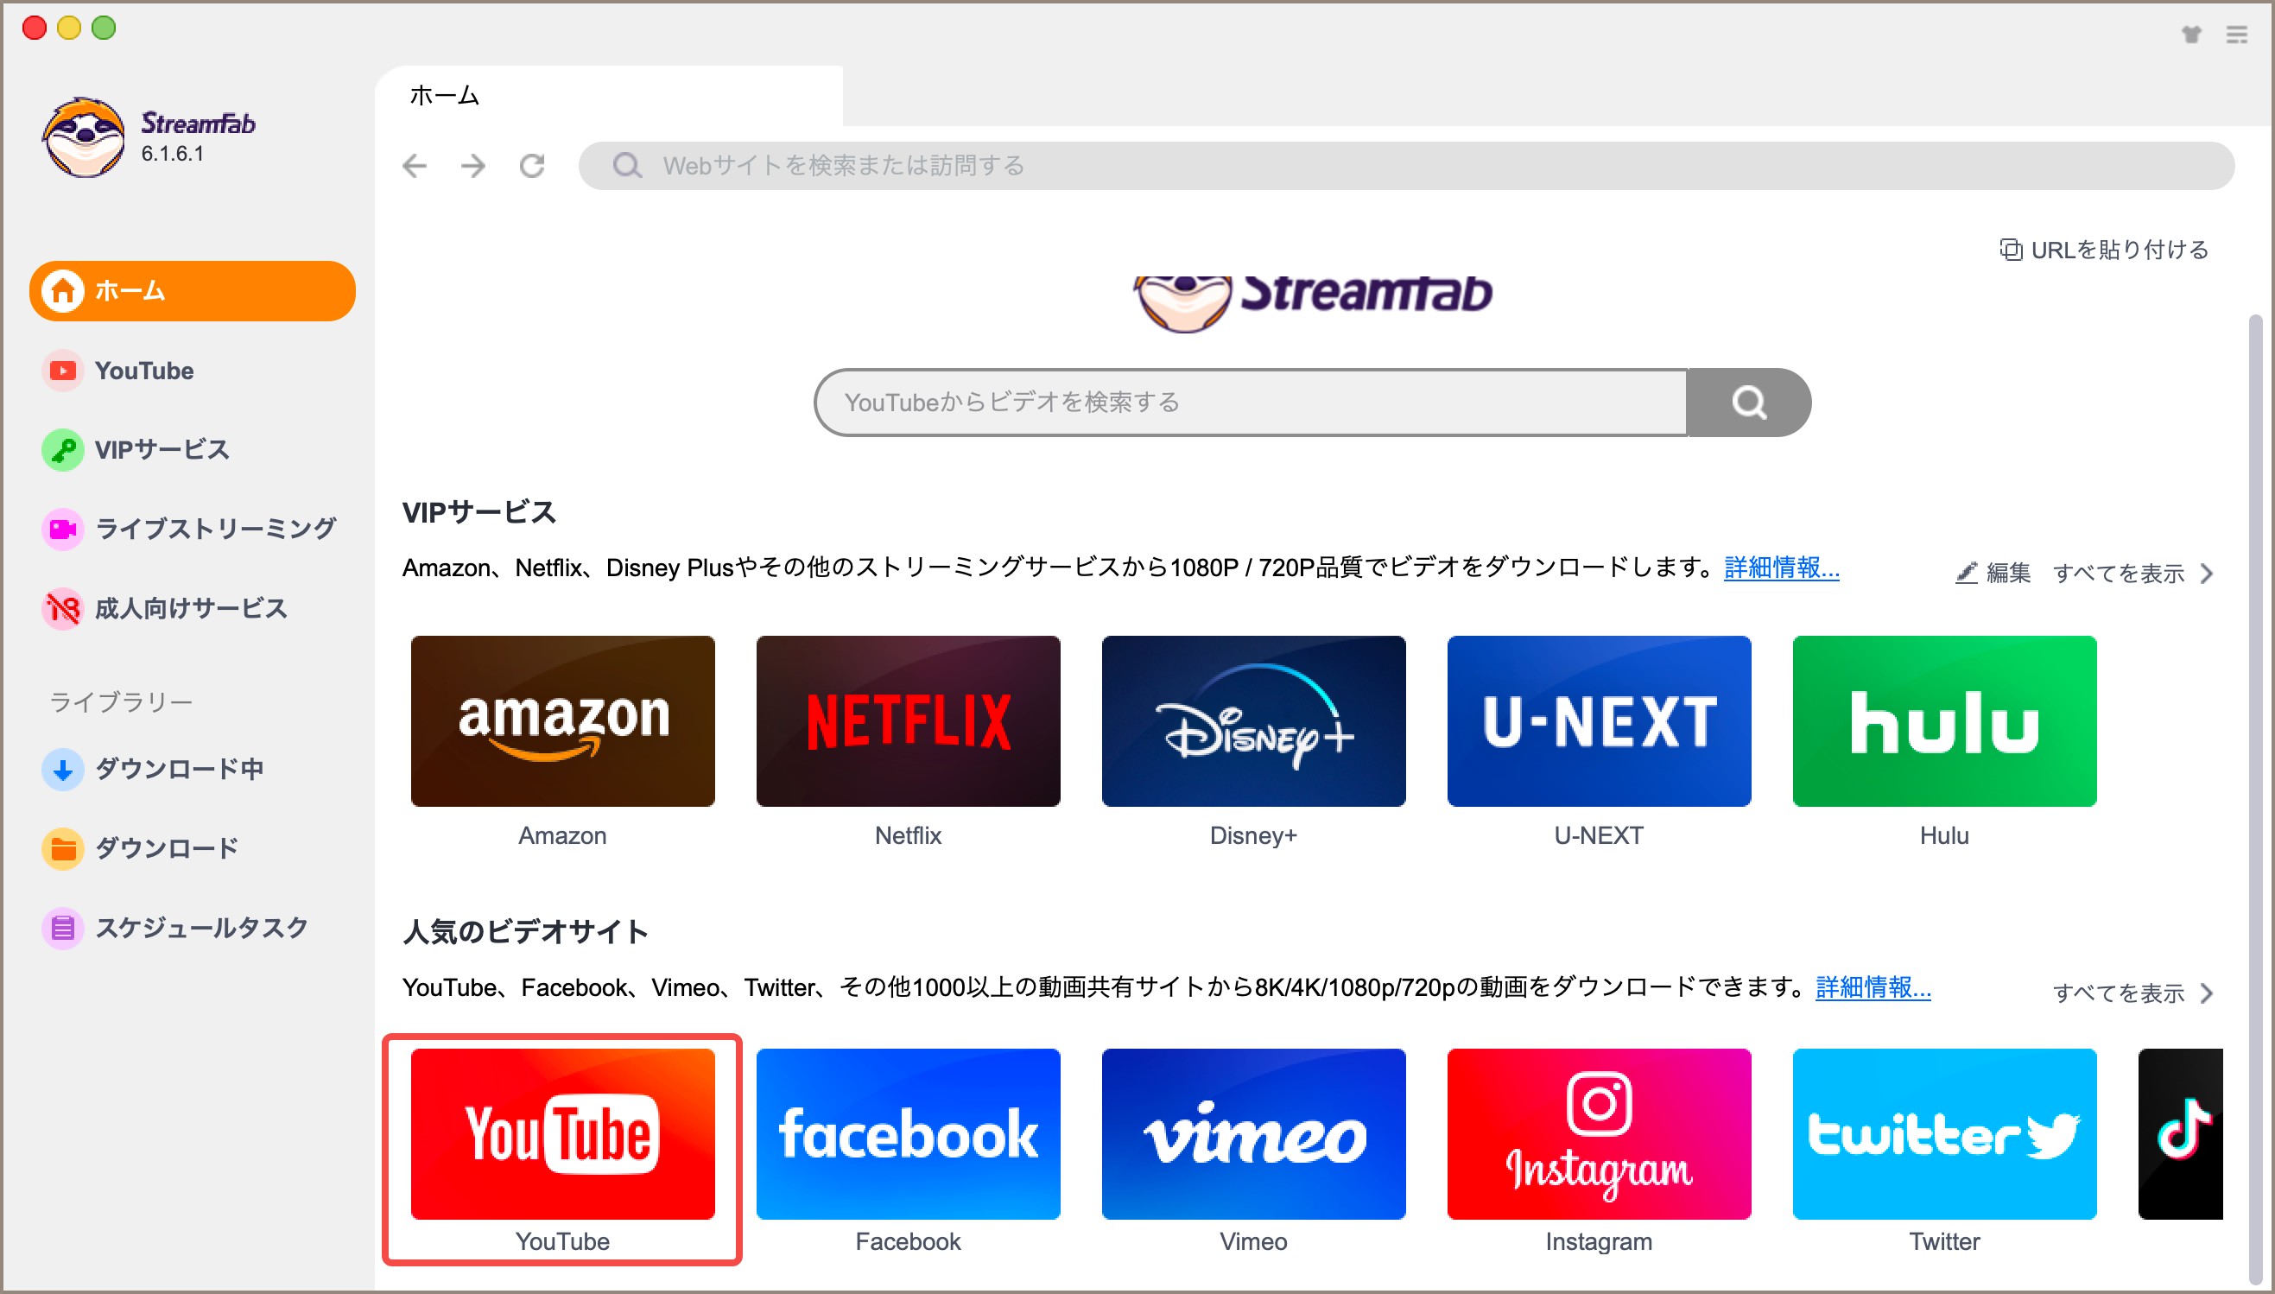Expand VIP services with the chevron arrow
The height and width of the screenshot is (1294, 2275).
(2207, 574)
